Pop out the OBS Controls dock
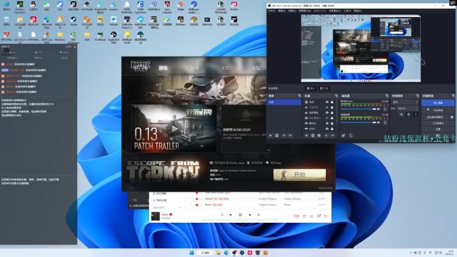 point(453,96)
